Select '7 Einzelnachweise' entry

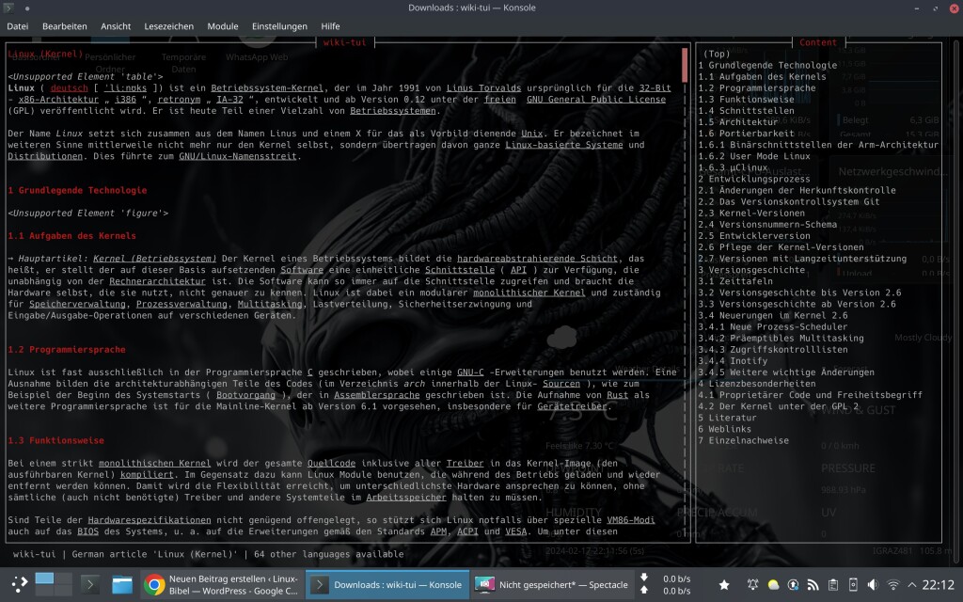743,440
